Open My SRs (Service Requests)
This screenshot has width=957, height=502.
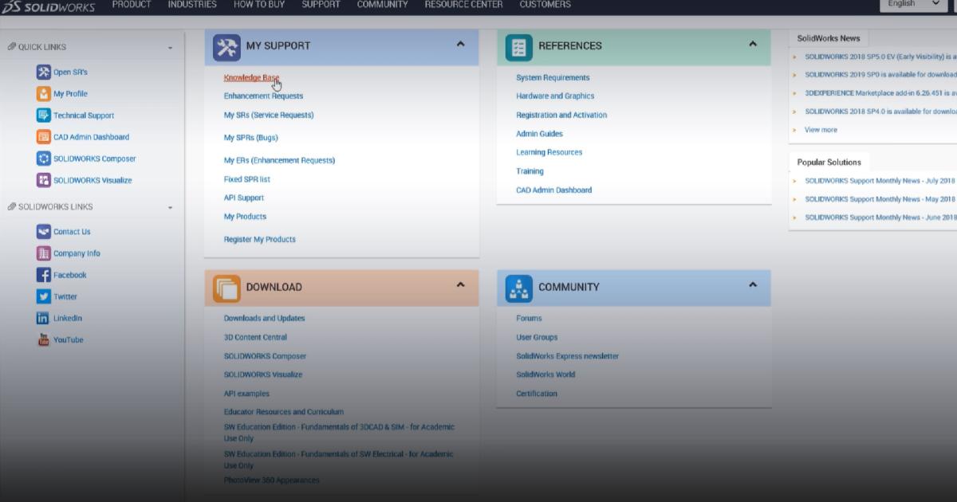tap(269, 115)
